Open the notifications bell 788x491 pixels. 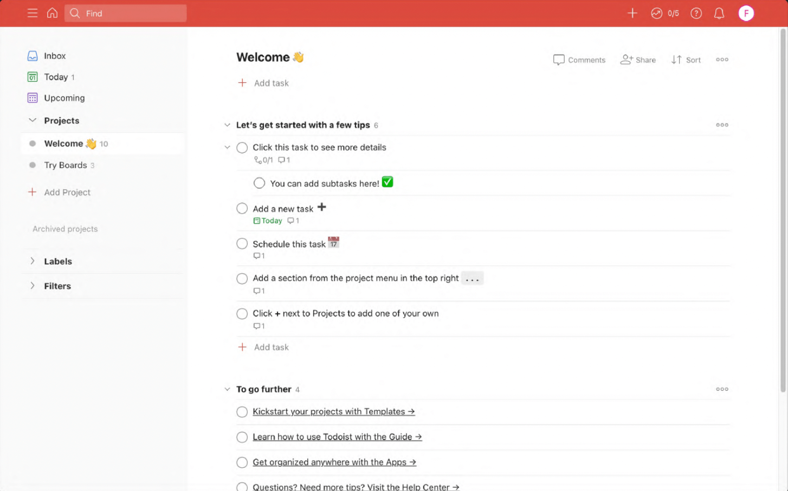pos(719,13)
